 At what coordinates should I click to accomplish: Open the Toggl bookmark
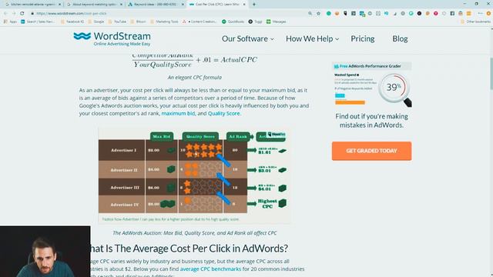pyautogui.click(x=255, y=22)
